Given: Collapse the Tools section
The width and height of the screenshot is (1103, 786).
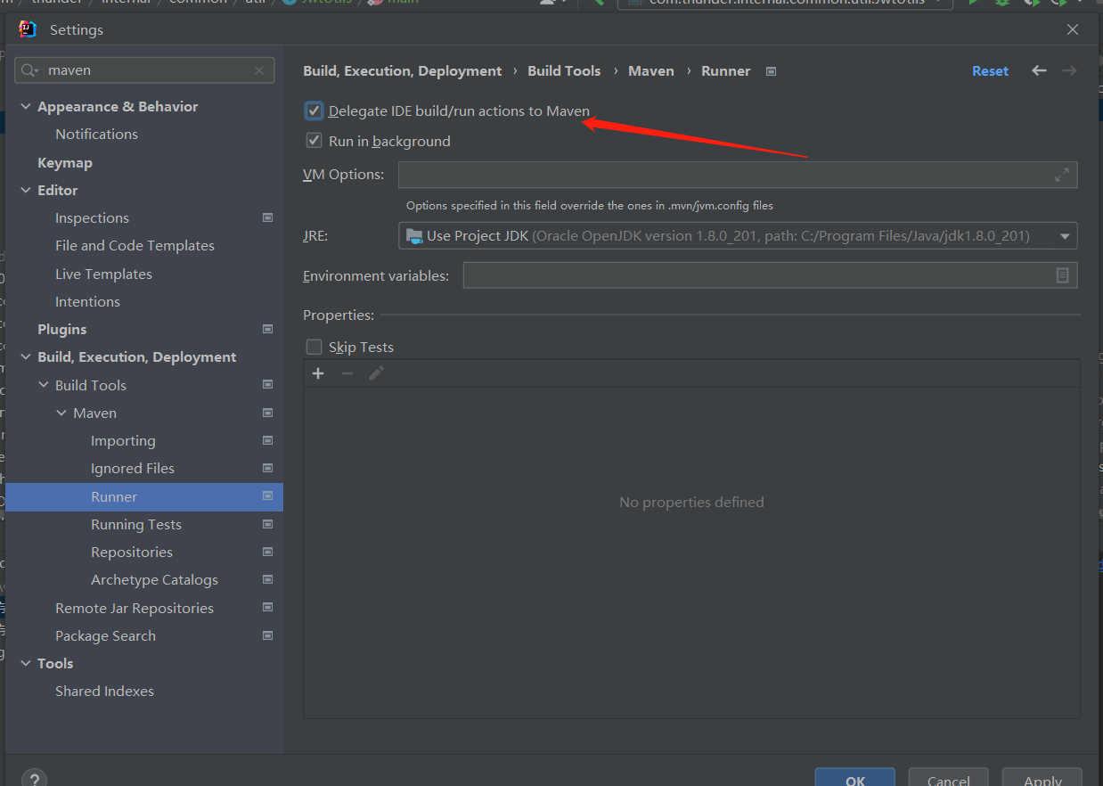Looking at the screenshot, I should (x=25, y=663).
